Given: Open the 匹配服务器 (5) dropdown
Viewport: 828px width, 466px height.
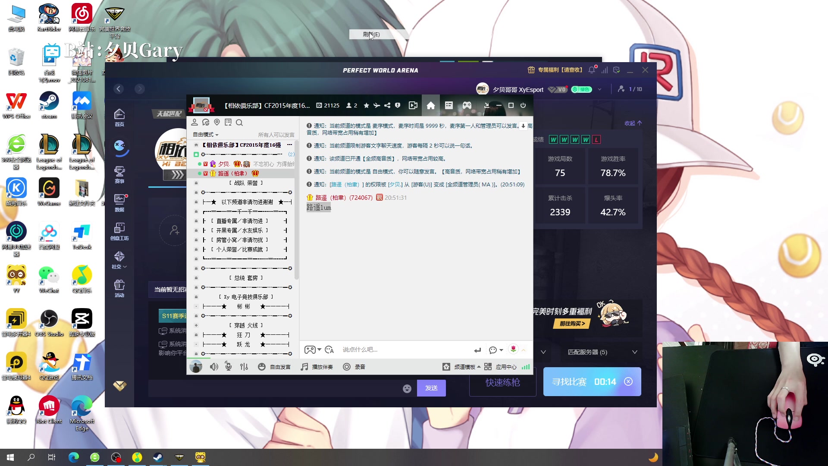Looking at the screenshot, I should [602, 352].
